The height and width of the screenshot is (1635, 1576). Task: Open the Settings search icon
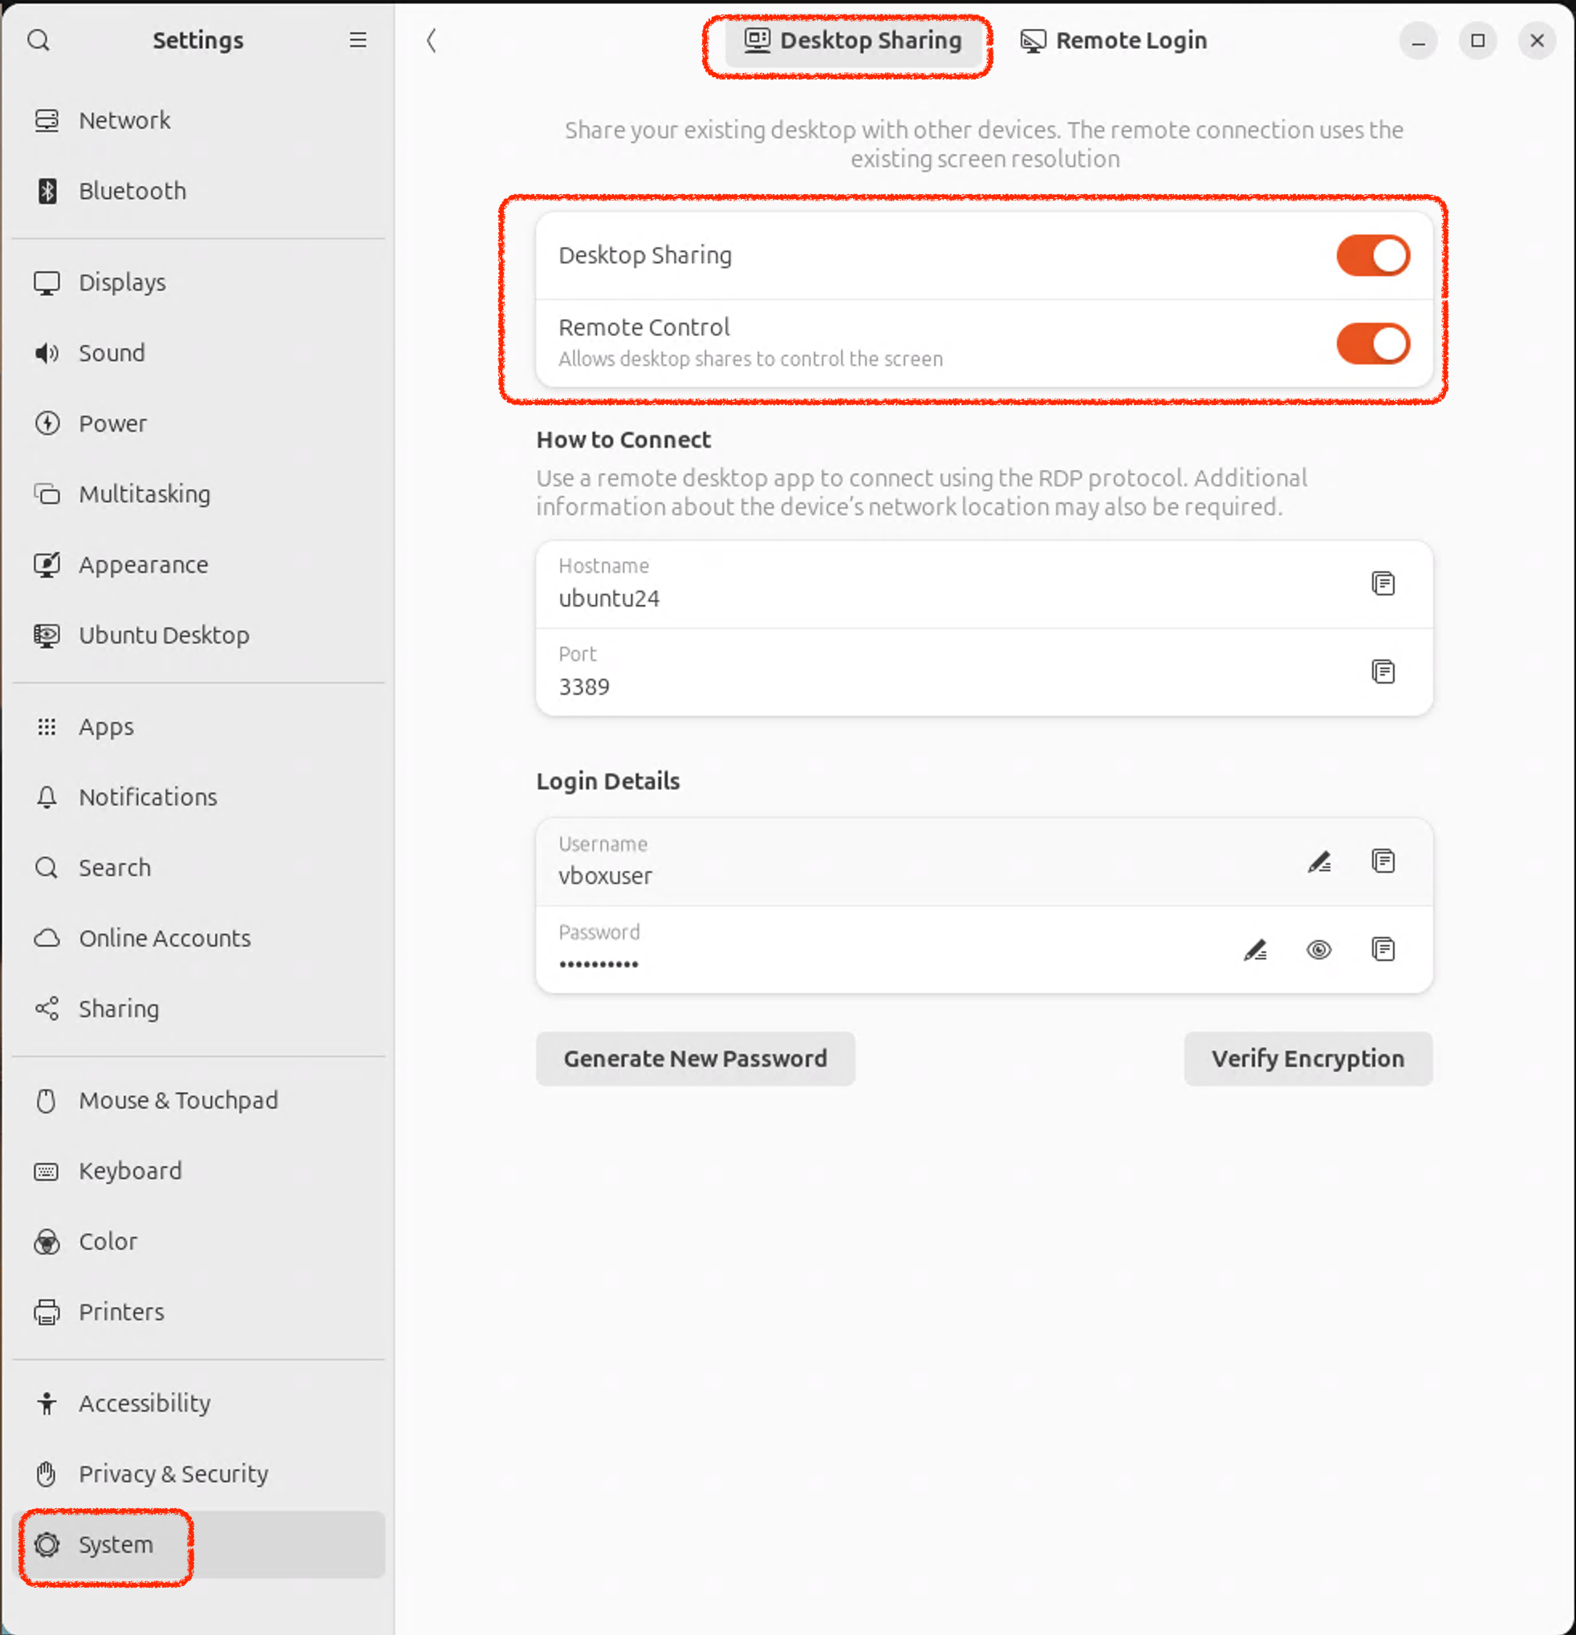click(x=39, y=40)
